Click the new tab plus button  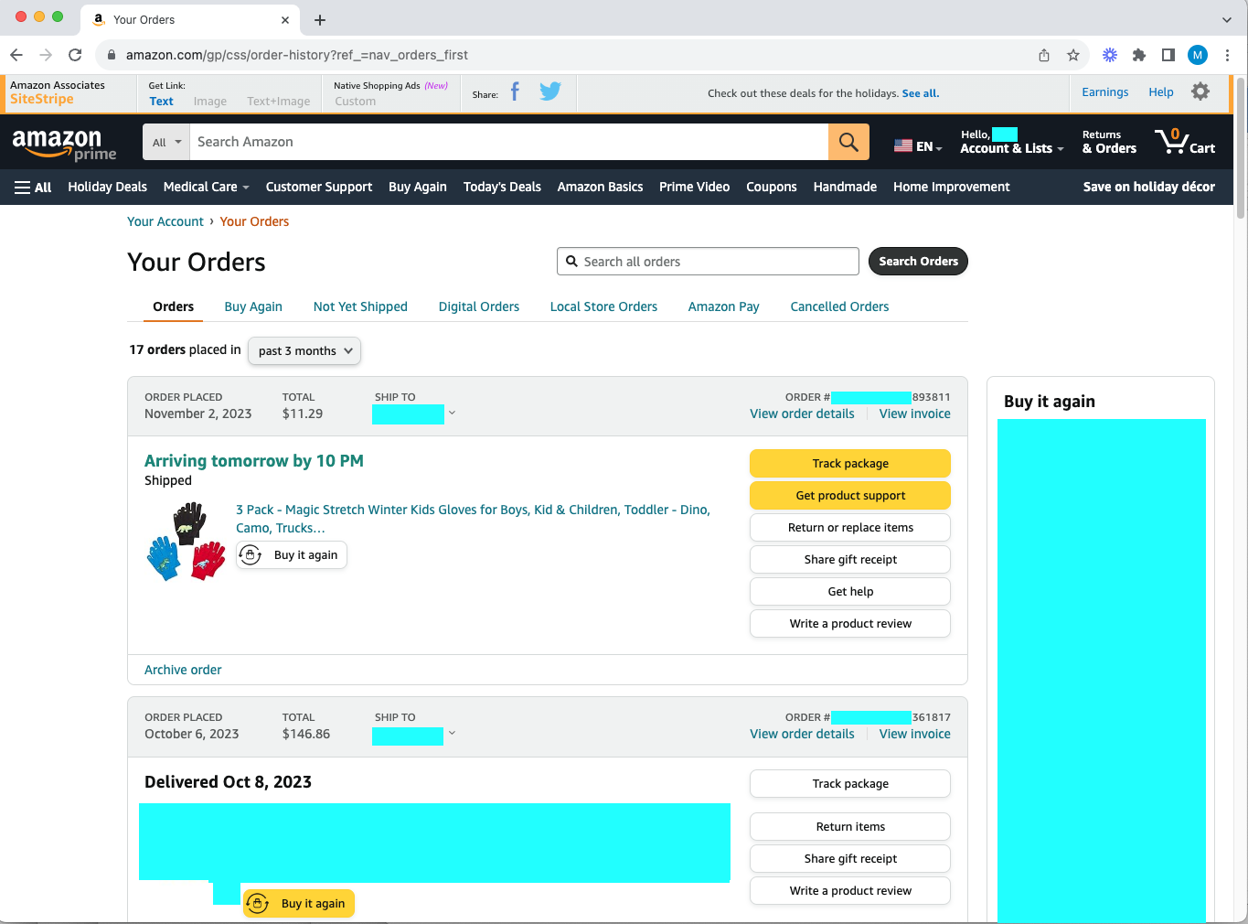[x=320, y=20]
